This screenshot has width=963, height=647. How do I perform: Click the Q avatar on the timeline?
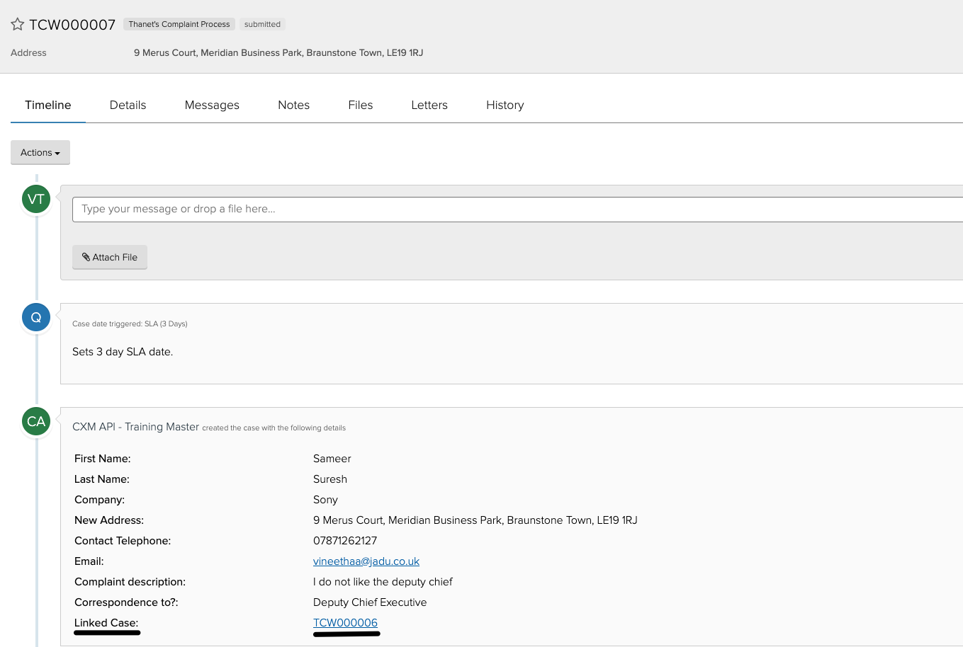(x=36, y=317)
